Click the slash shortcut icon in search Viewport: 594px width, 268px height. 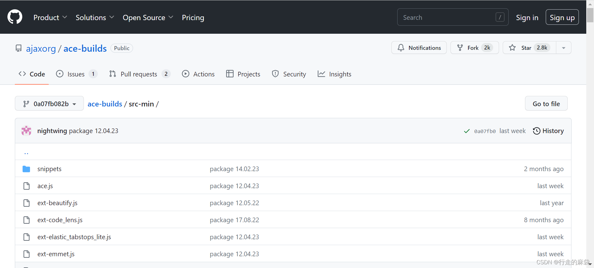[x=500, y=17]
